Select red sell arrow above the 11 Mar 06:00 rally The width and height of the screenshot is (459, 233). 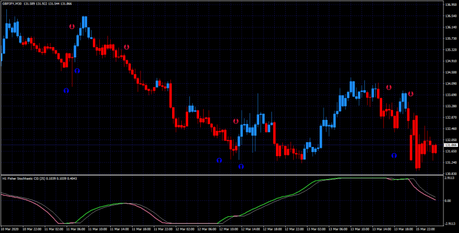pos(72,26)
